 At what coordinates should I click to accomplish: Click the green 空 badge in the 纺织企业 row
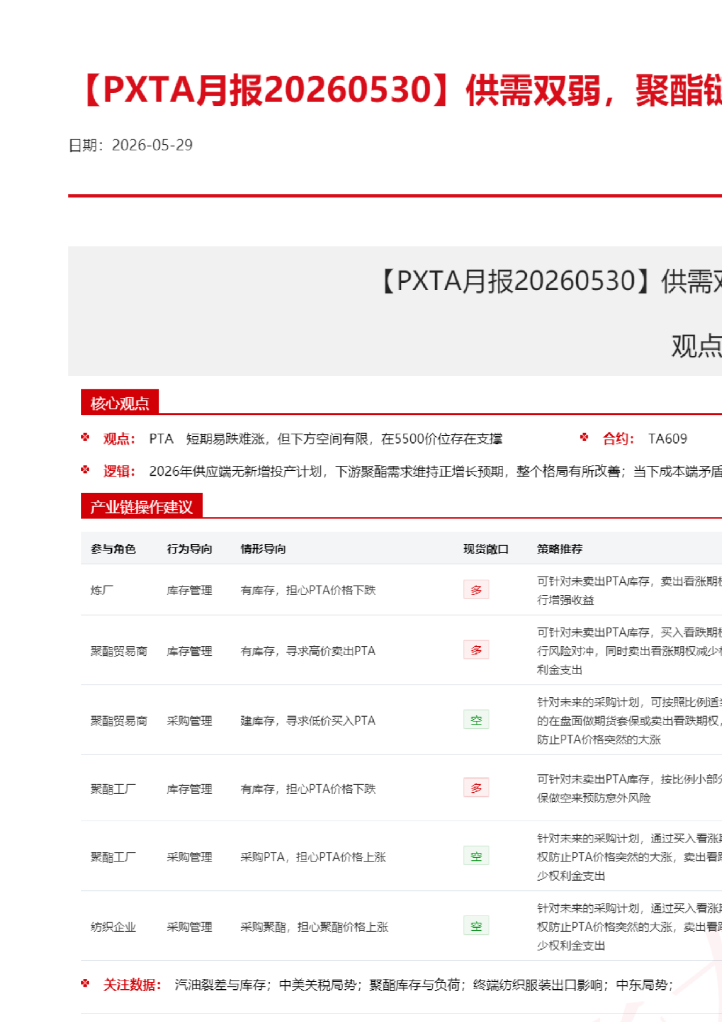[476, 926]
